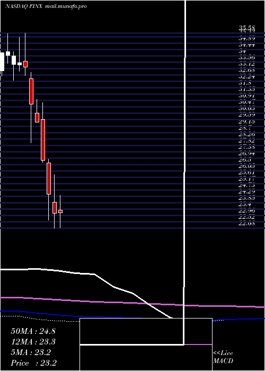
Task: Click the last small red candlestick
Action: (x=60, y=211)
